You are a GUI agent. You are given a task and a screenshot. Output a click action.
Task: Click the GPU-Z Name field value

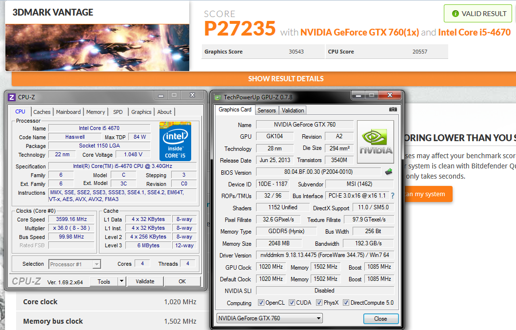(x=305, y=125)
